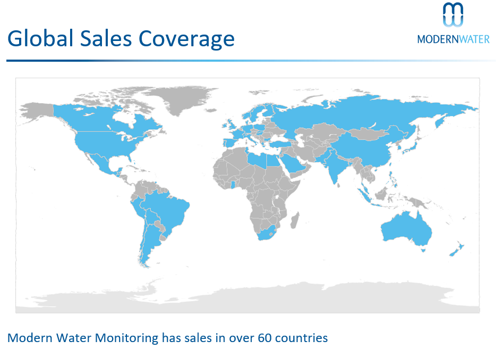Click the Modern Water logo emblem
Screen dimensions: 496x349
tap(453, 14)
